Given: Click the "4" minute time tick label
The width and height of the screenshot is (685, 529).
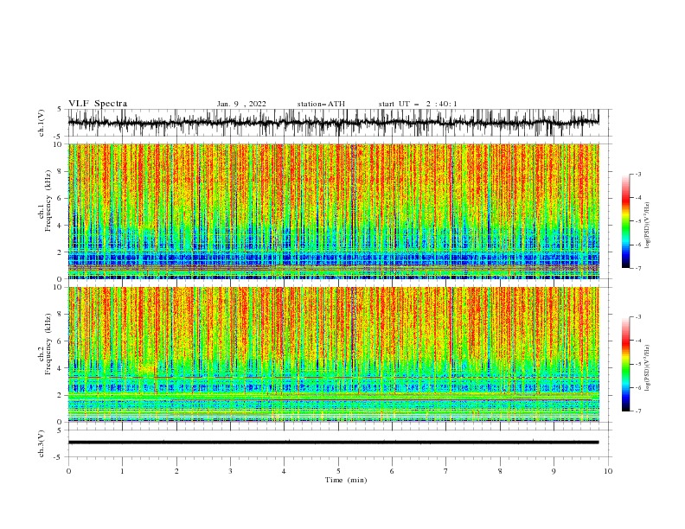Looking at the screenshot, I should coord(284,471).
